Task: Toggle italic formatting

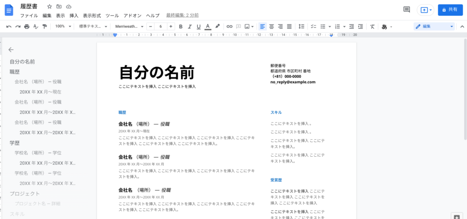Action: [x=190, y=26]
